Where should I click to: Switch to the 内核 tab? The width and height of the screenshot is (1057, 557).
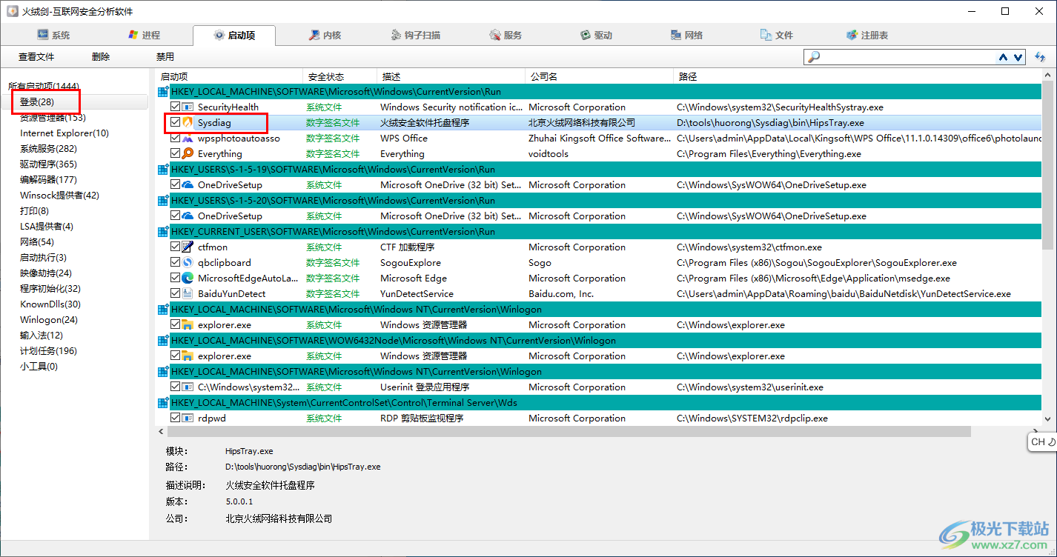(325, 35)
